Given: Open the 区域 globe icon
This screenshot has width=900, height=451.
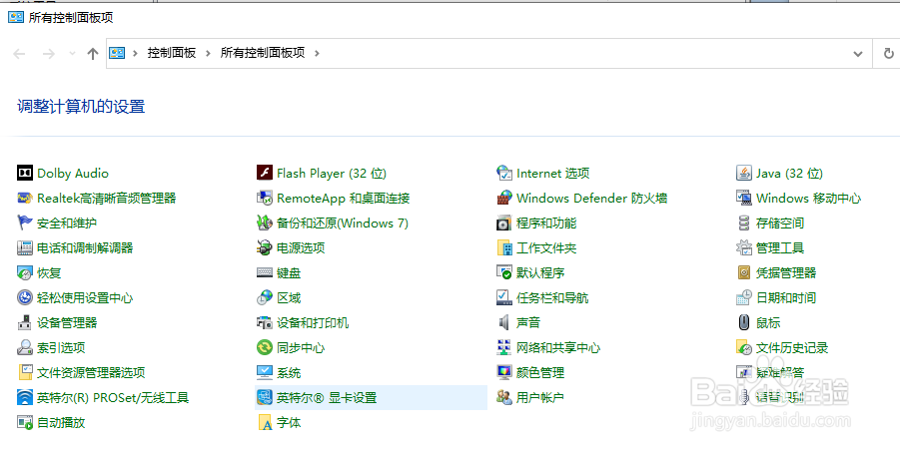Looking at the screenshot, I should tap(265, 297).
